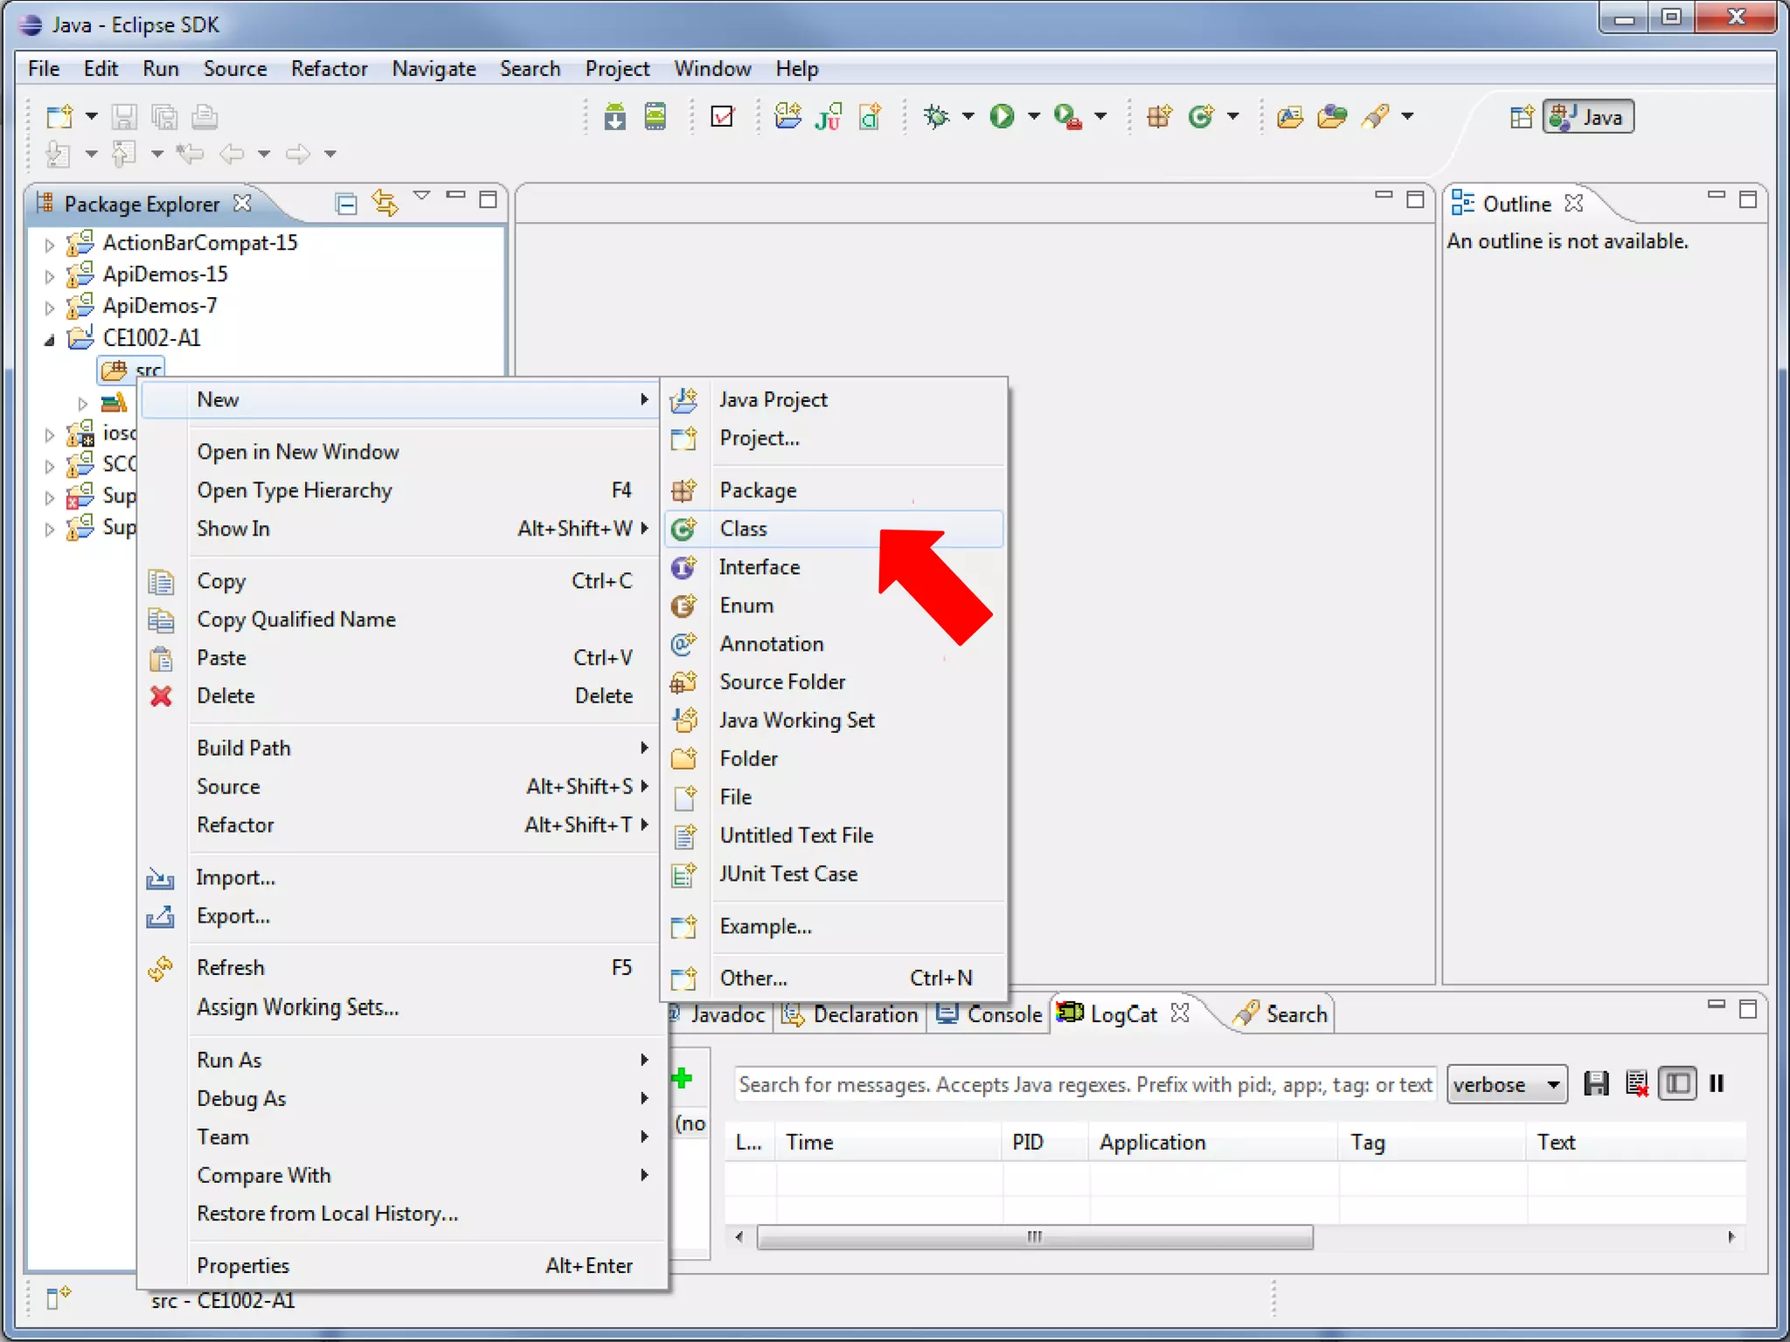The image size is (1790, 1342).
Task: Open the Debug button dropdown arrow
Action: [968, 116]
